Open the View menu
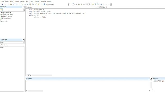This screenshot has height=92, width=165. [7, 2]
